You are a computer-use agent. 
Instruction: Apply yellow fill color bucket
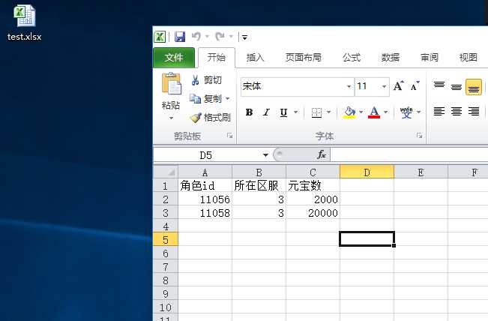(x=349, y=112)
